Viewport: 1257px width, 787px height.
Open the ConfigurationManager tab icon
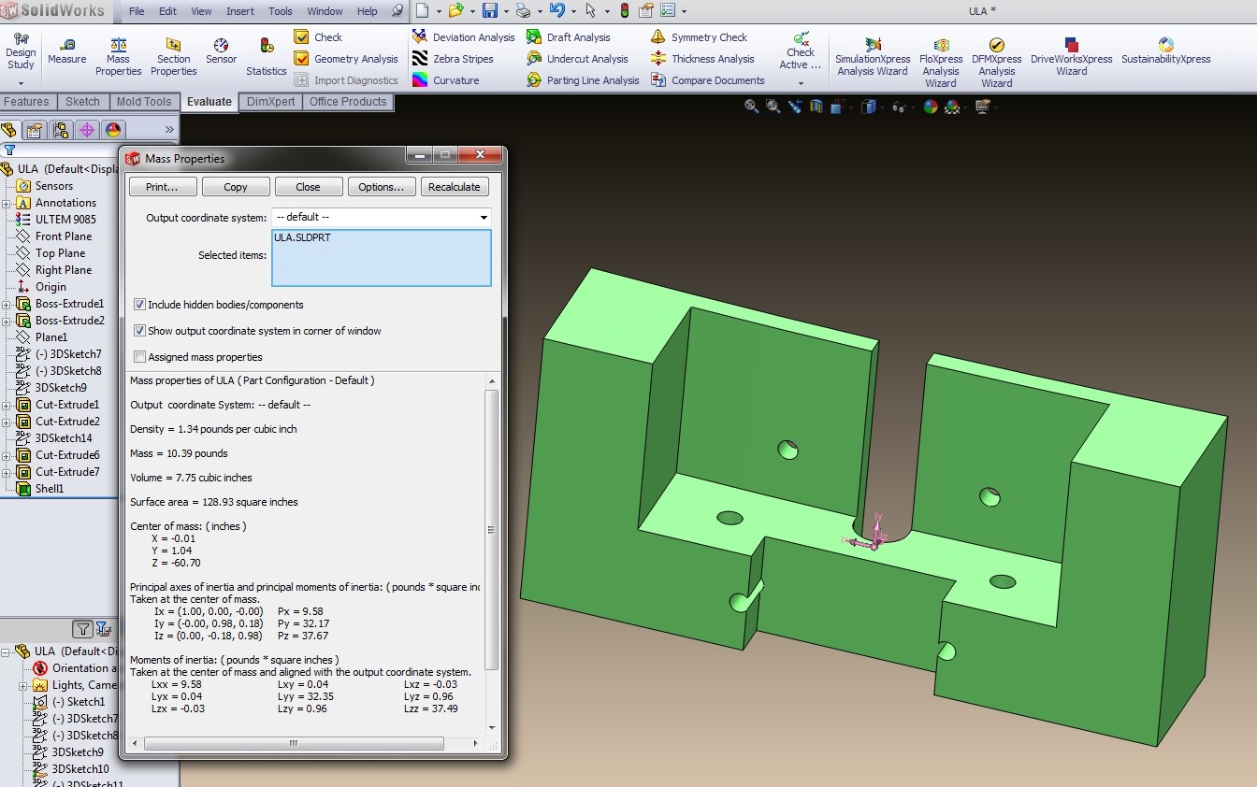tap(61, 130)
